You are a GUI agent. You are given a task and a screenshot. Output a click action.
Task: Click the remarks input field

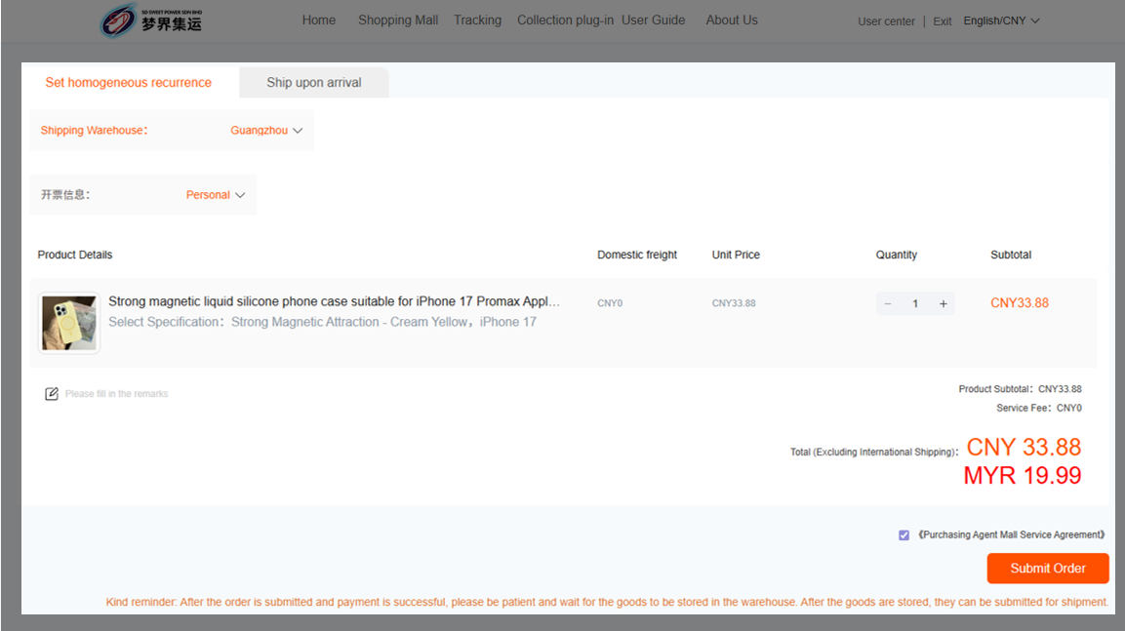coord(116,394)
